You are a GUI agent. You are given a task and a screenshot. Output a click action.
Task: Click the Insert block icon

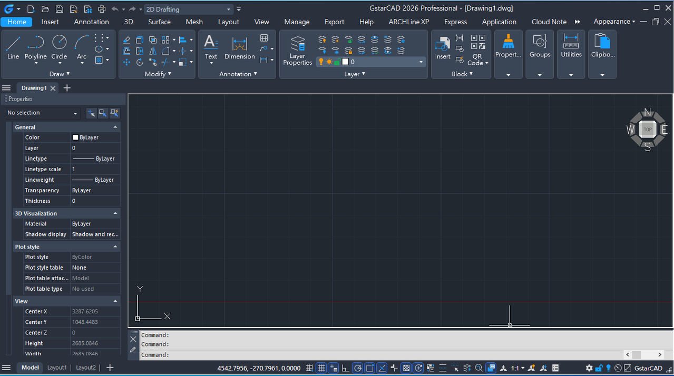[443, 47]
